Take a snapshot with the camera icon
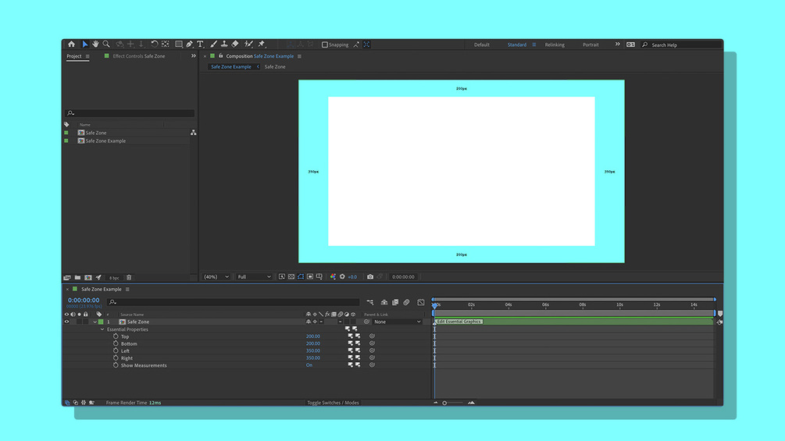The height and width of the screenshot is (441, 785). pos(370,276)
